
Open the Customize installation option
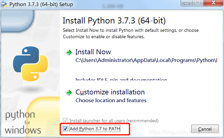tap(110, 92)
